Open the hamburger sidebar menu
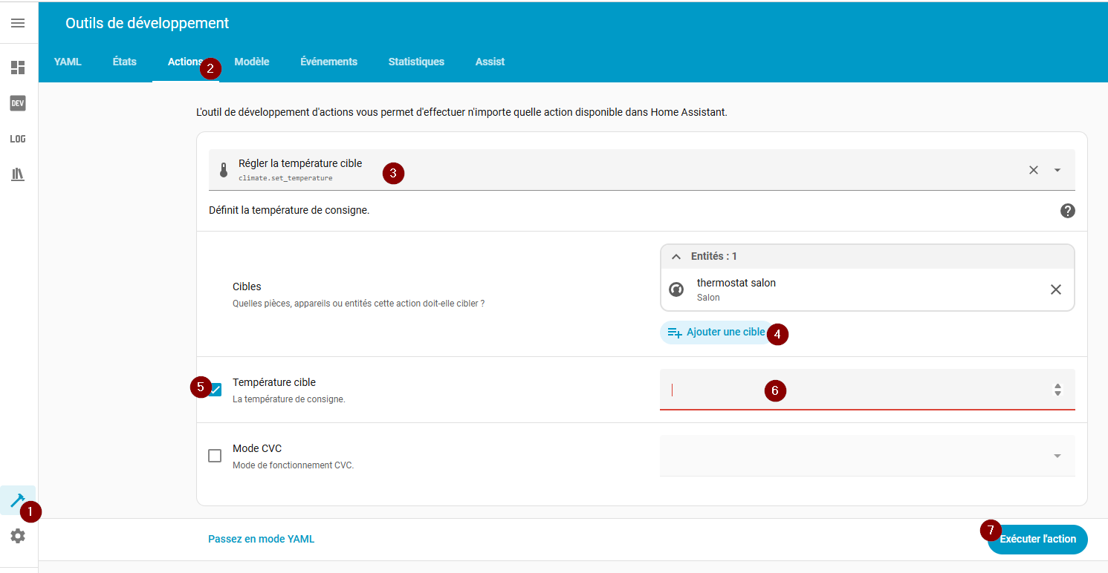 click(18, 23)
